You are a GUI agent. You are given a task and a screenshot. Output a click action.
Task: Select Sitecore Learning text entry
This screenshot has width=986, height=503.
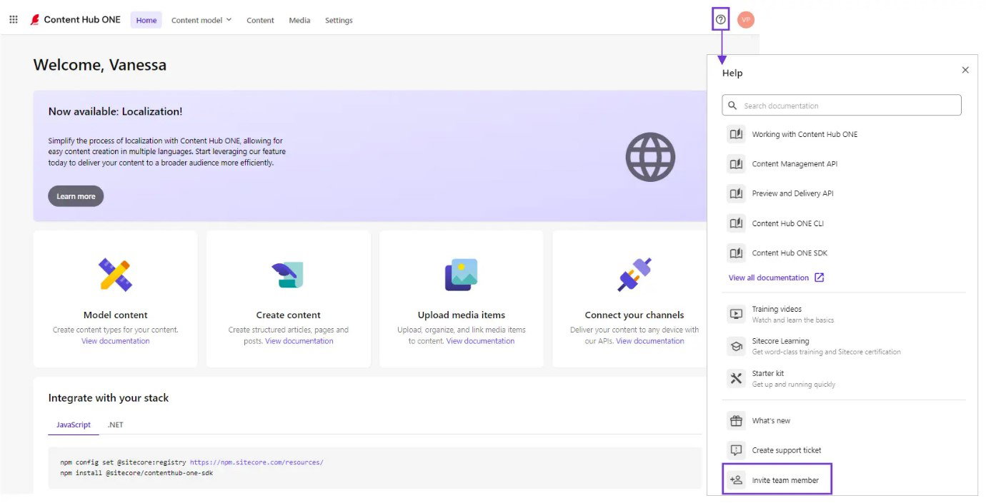(780, 341)
